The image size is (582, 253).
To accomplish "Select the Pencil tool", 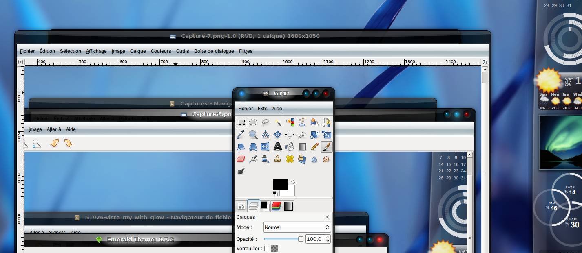I will (x=314, y=146).
